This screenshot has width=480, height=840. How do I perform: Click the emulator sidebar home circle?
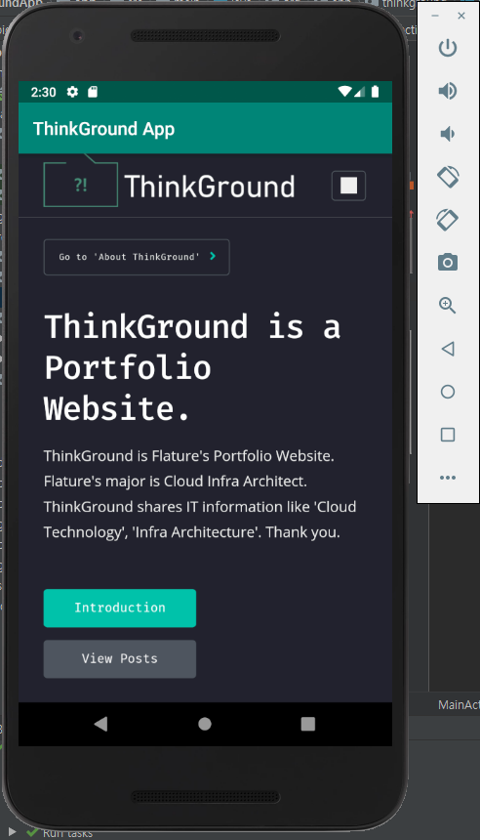click(448, 392)
